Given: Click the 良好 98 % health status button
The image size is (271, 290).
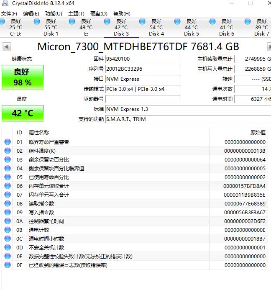Looking at the screenshot, I should tap(23, 77).
